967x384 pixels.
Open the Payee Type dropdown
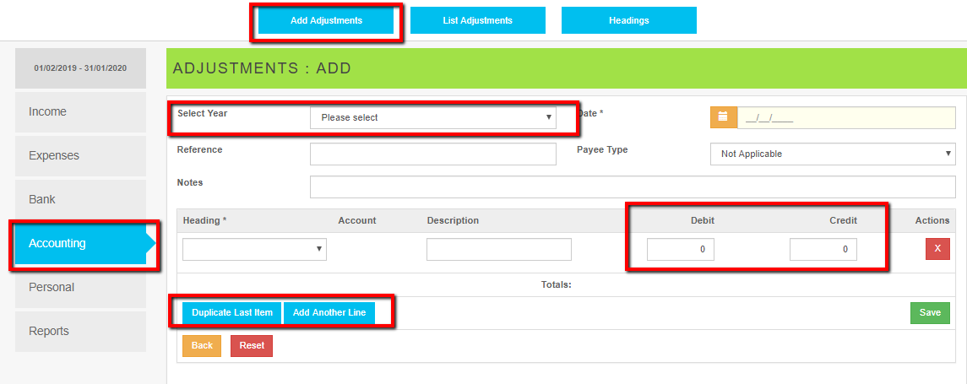[x=834, y=154]
